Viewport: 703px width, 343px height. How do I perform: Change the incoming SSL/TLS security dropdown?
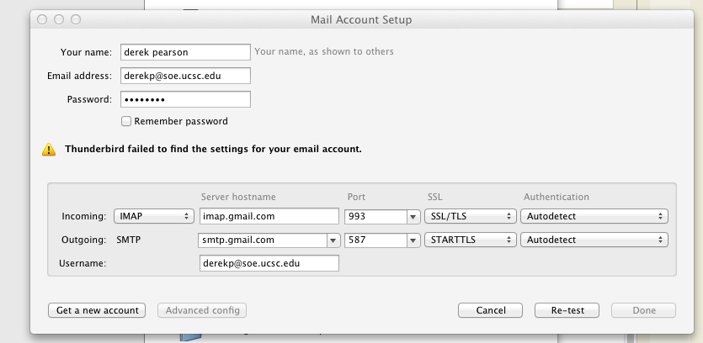coord(471,216)
